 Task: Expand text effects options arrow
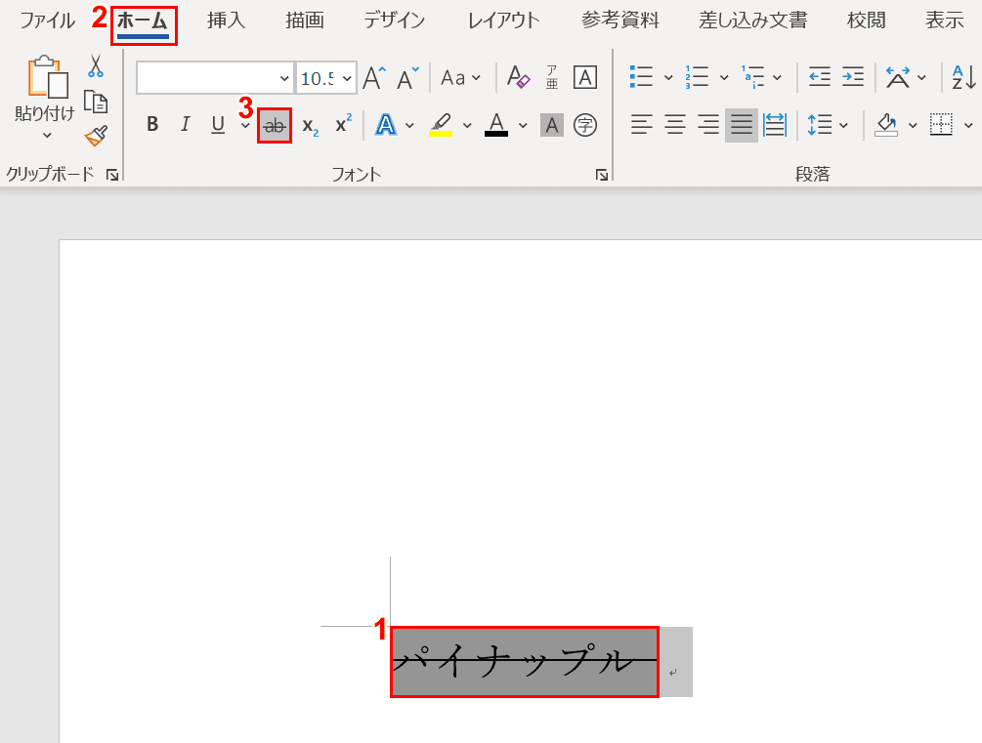[x=409, y=125]
